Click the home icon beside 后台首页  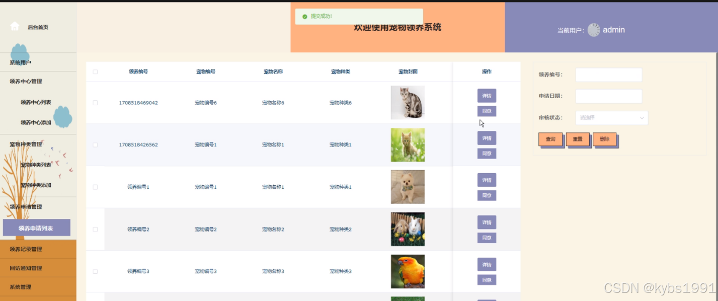pos(15,26)
